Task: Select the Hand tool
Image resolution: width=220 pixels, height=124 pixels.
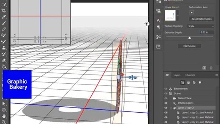Action: point(4,116)
